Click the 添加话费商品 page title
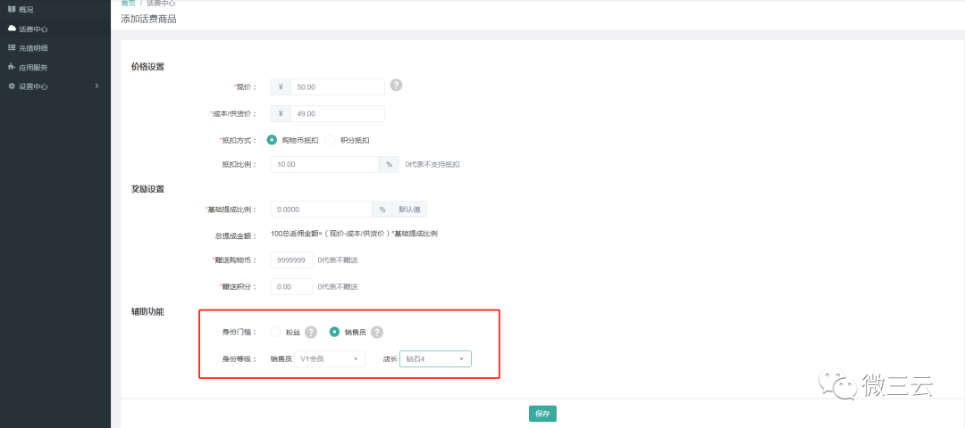 pyautogui.click(x=149, y=19)
